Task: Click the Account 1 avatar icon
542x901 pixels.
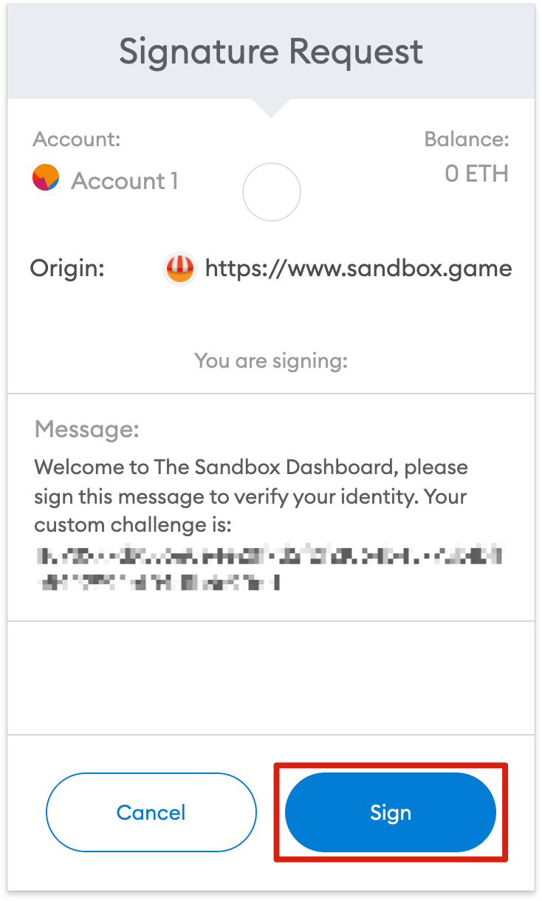Action: coord(46,178)
